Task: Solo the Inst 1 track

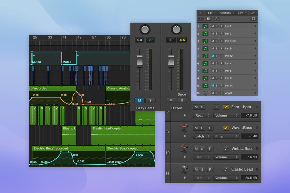Action: coord(216,26)
